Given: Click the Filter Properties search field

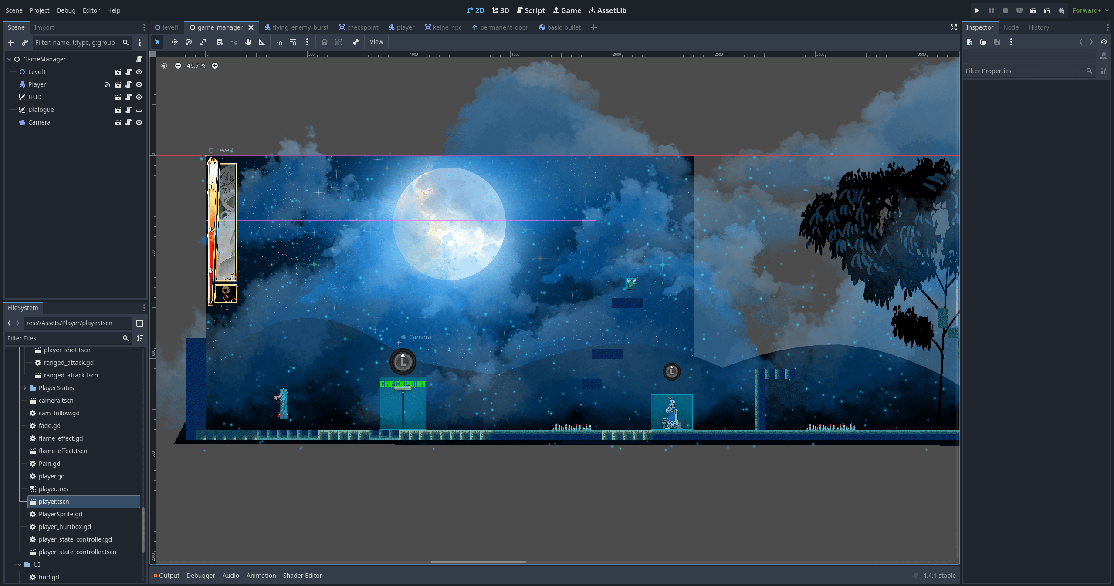Looking at the screenshot, I should pyautogui.click(x=1024, y=71).
